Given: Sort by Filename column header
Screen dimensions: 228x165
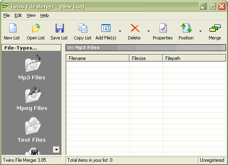Looking at the screenshot, I should pos(98,58).
